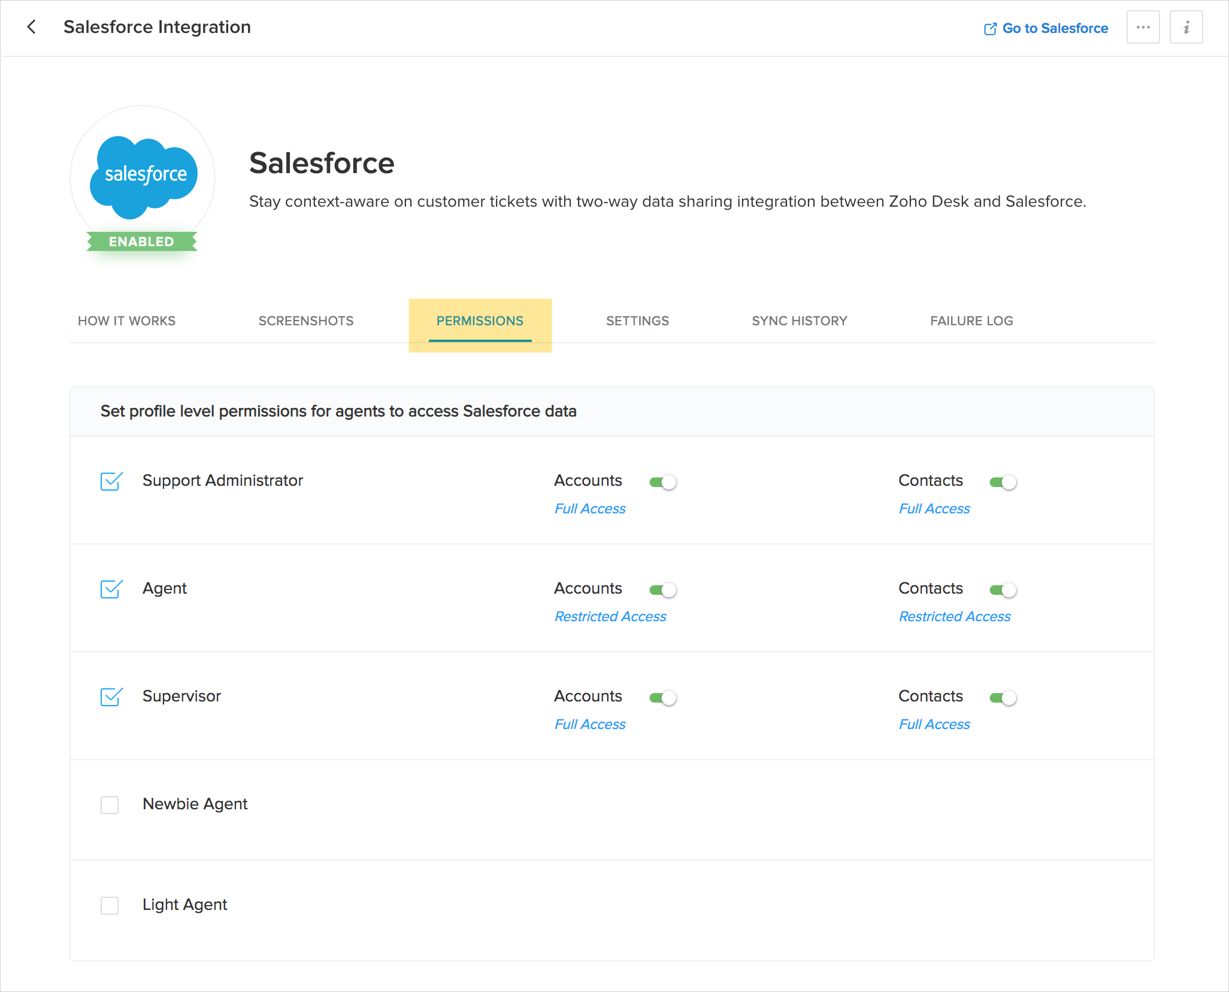The height and width of the screenshot is (992, 1229).
Task: Open Full Access dropdown for Support Administrator Accounts
Action: coord(590,509)
